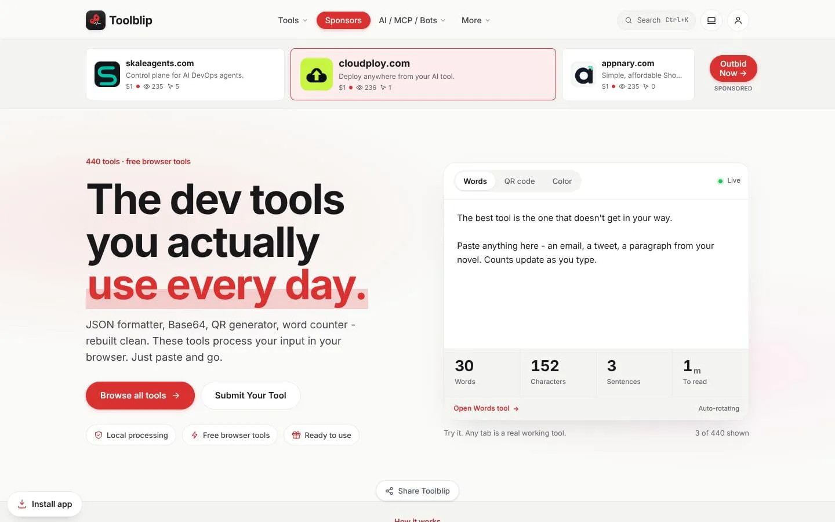Expand the More menu

pos(475,20)
